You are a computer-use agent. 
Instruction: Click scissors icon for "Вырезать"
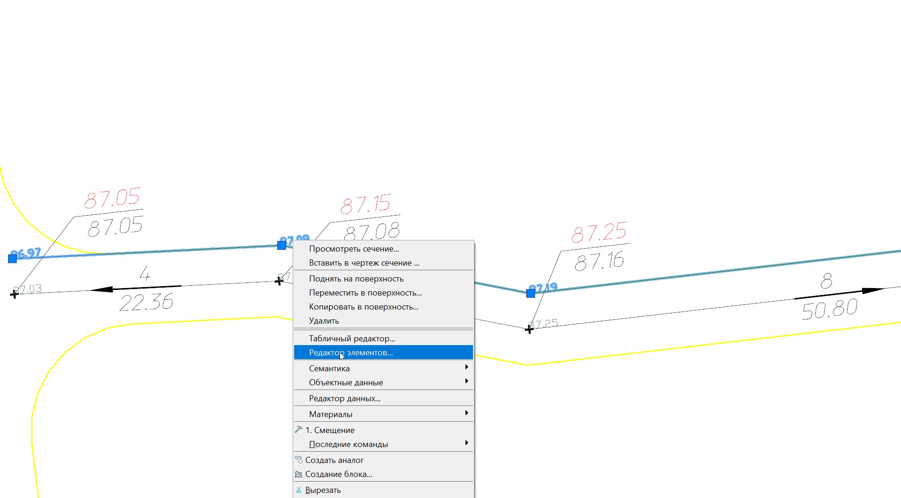(299, 490)
